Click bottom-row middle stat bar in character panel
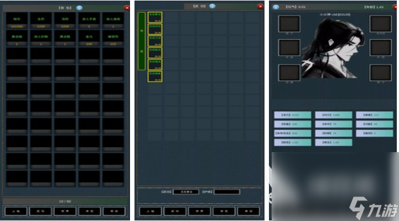The height and width of the screenshot is (221, 399). click(334, 142)
